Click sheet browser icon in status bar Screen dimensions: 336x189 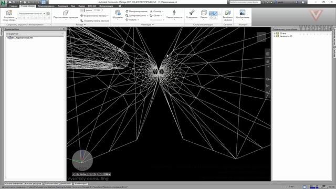(x=304, y=187)
